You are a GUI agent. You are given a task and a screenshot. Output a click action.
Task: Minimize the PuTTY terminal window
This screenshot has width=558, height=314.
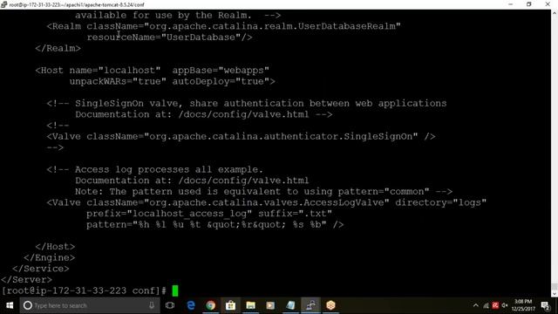pyautogui.click(x=511, y=4)
